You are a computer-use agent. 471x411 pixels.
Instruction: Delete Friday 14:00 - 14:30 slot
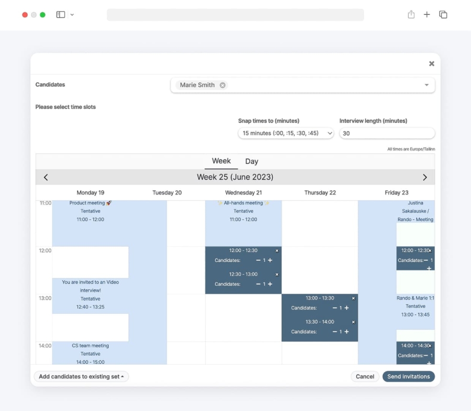(430, 346)
